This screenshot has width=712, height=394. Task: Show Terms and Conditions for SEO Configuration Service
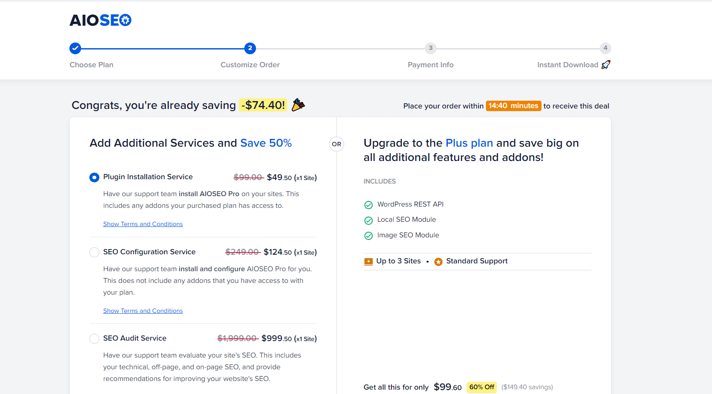pos(143,310)
